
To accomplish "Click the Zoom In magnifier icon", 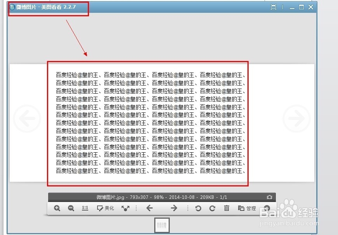I will pyautogui.click(x=57, y=208).
